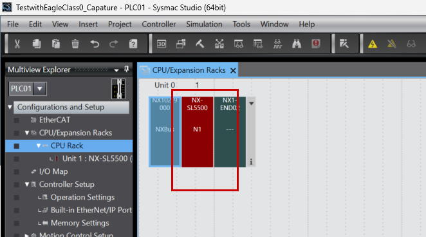This screenshot has width=426, height=237.
Task: Click the status square beside I/O Map
Action: (17, 172)
